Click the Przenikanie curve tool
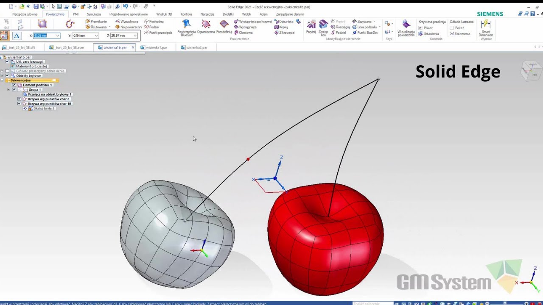This screenshot has height=305, width=543. click(96, 21)
